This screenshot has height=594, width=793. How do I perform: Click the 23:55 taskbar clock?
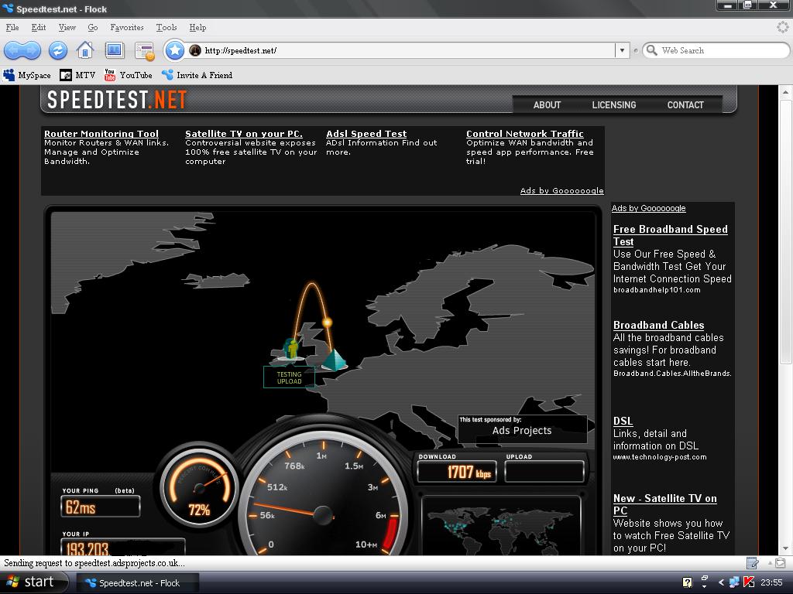pos(772,582)
